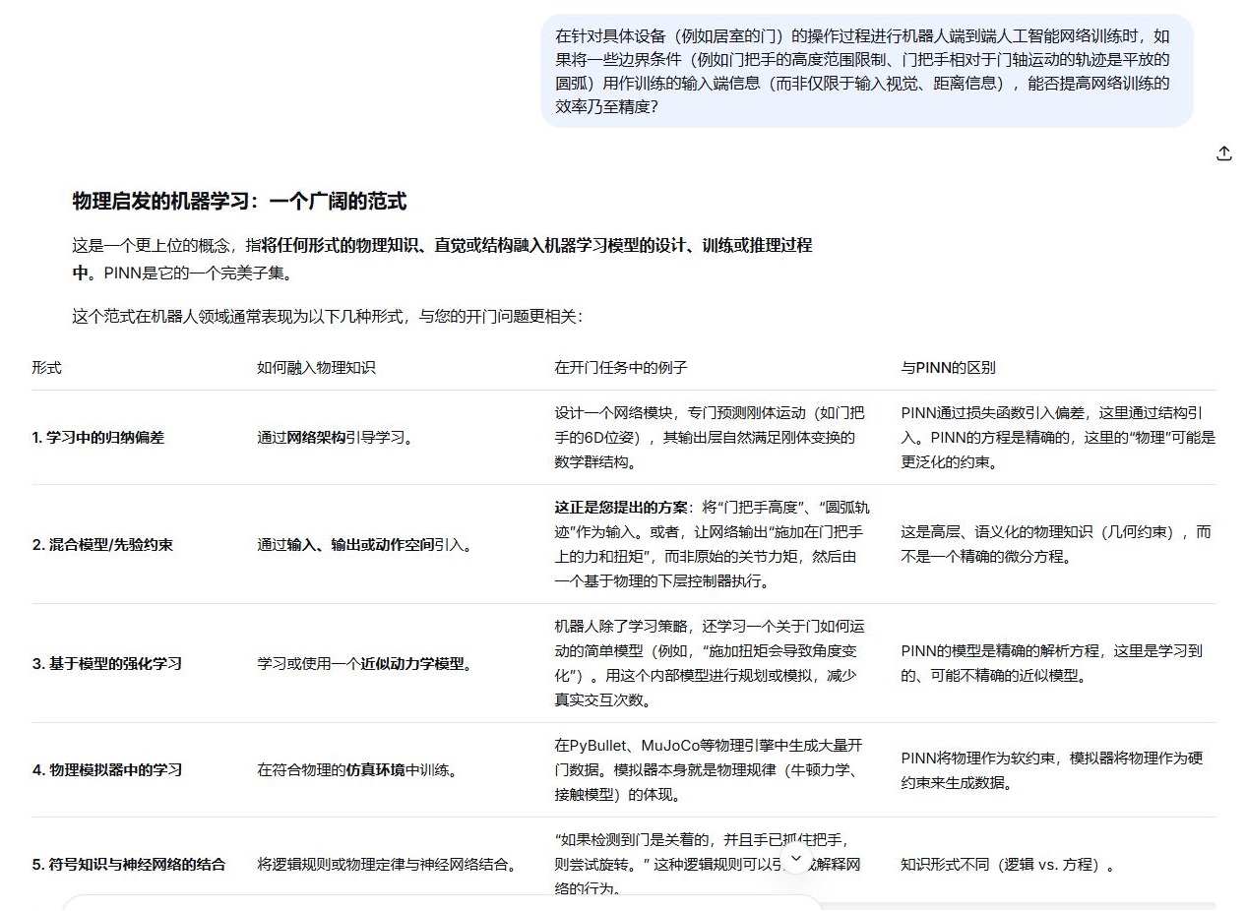Click the scroll-to-bottom chevron button
Viewport: 1246px width, 911px height.
pyautogui.click(x=797, y=858)
